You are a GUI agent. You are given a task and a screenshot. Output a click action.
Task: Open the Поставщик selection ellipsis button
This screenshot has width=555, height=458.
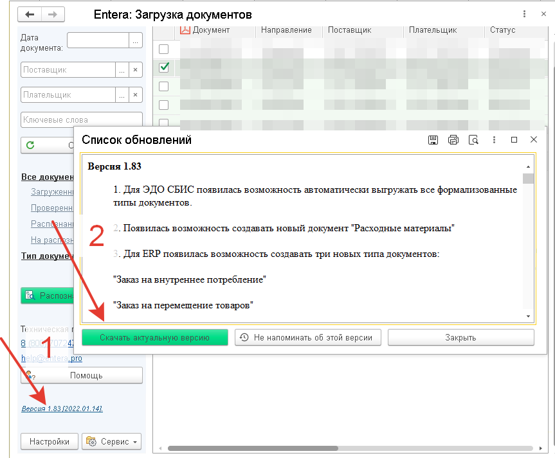(x=122, y=69)
